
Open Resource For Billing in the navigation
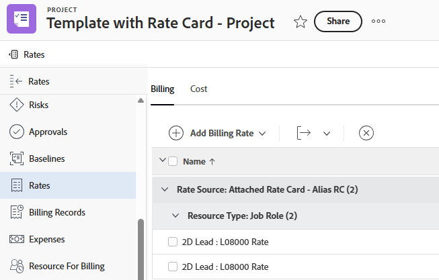coord(68,266)
